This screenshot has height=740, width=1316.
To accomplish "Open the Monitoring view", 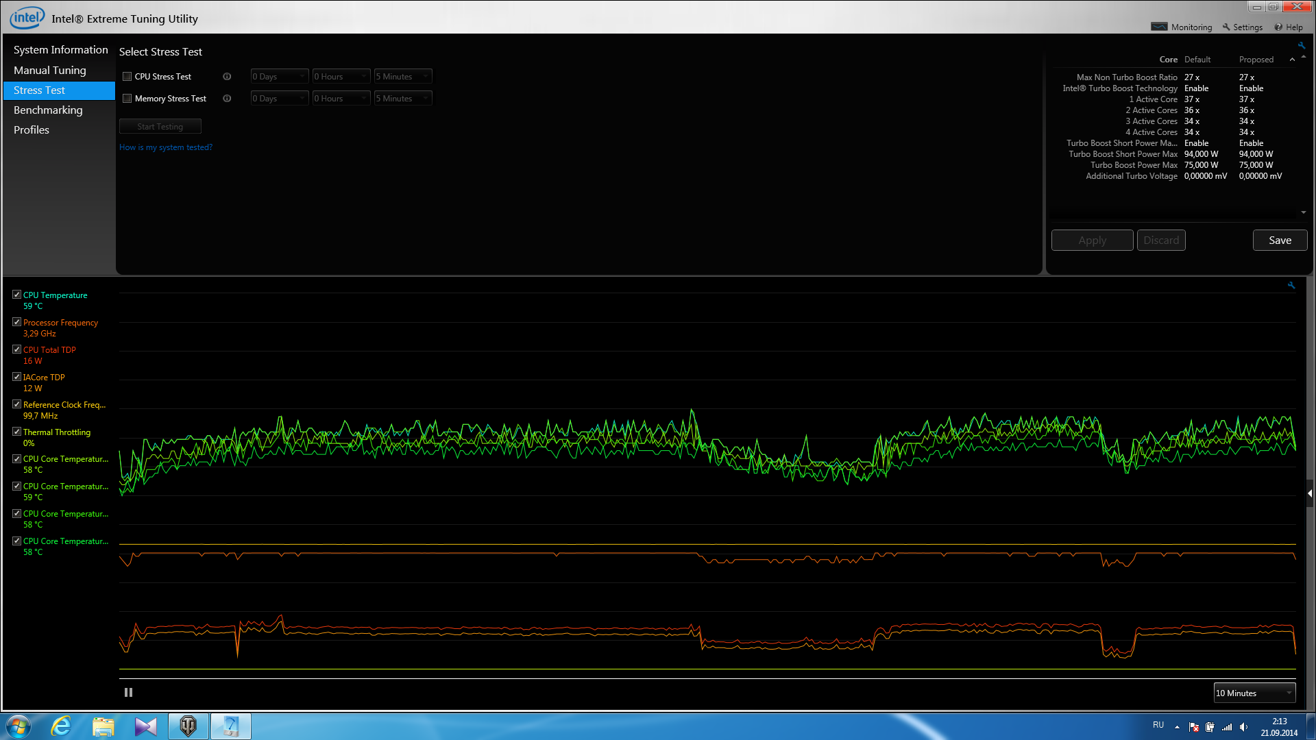I will tap(1182, 27).
